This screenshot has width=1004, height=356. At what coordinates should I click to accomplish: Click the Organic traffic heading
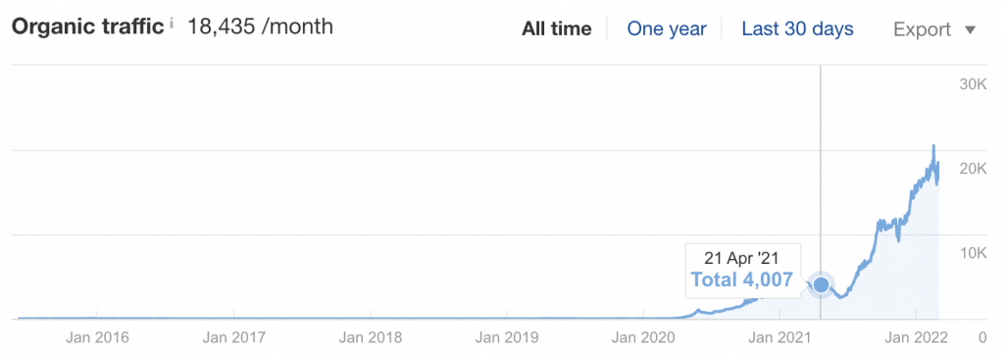click(x=87, y=27)
